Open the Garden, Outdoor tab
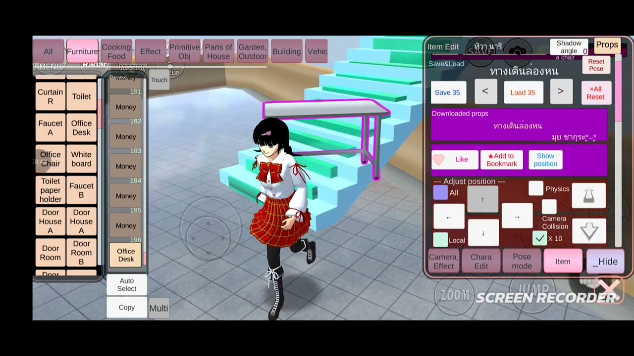The width and height of the screenshot is (634, 356). 253,51
